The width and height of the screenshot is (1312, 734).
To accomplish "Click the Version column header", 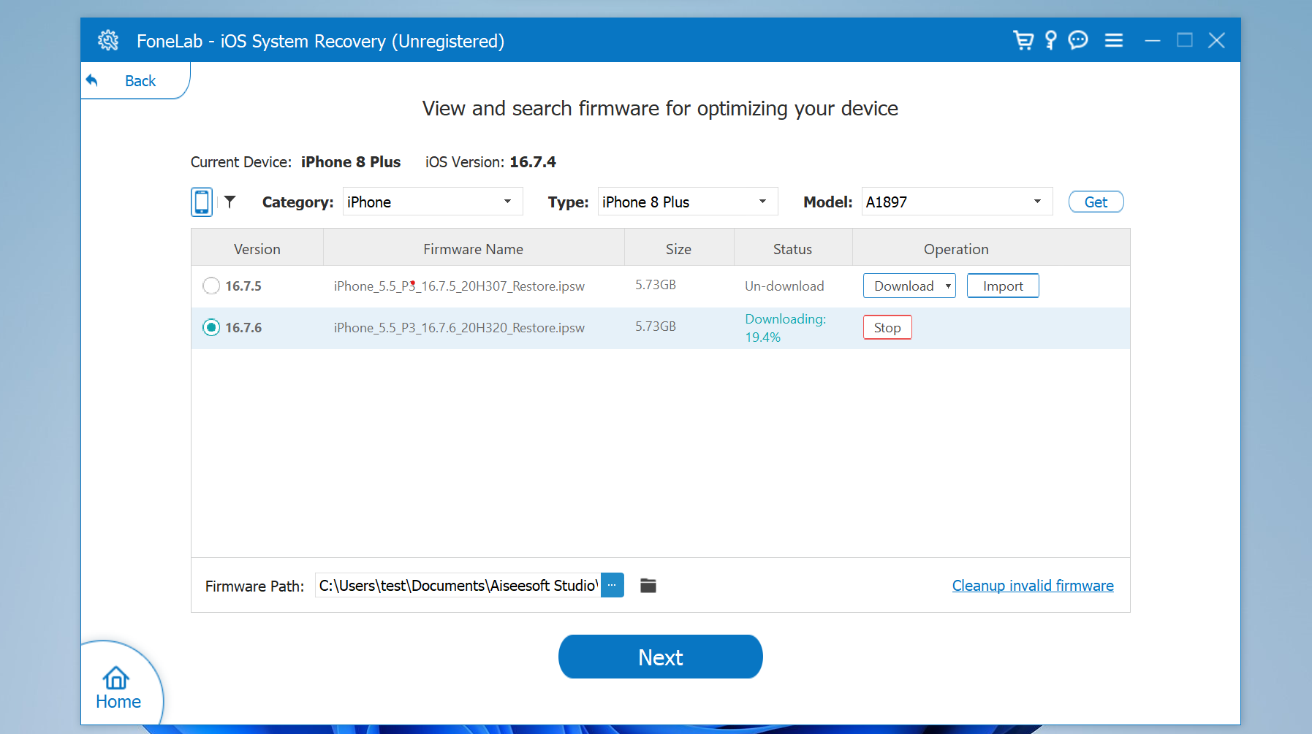I will click(x=257, y=248).
